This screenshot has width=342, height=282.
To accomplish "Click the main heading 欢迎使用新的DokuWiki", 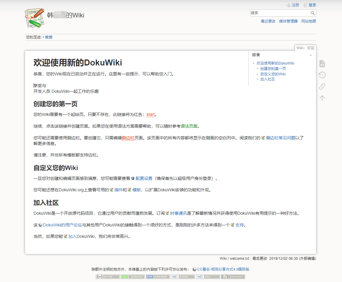I will [78, 63].
